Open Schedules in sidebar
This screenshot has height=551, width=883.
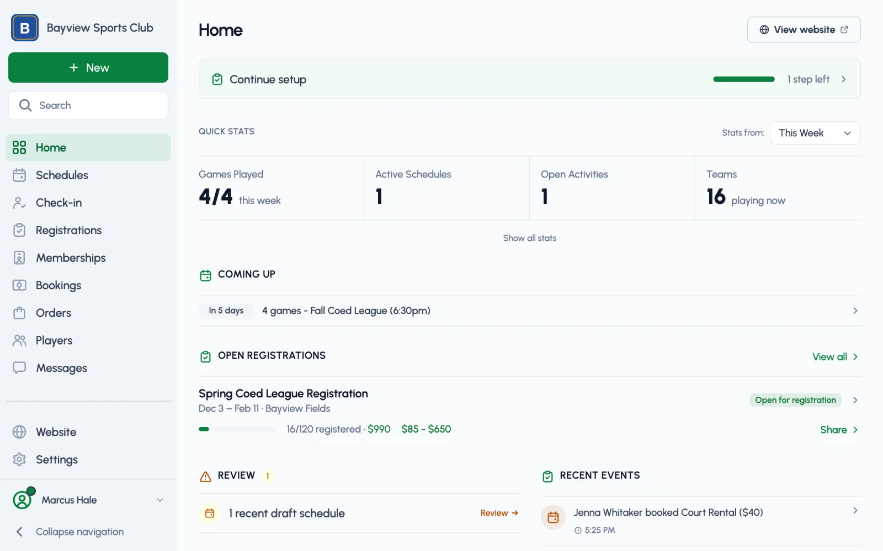(88, 175)
